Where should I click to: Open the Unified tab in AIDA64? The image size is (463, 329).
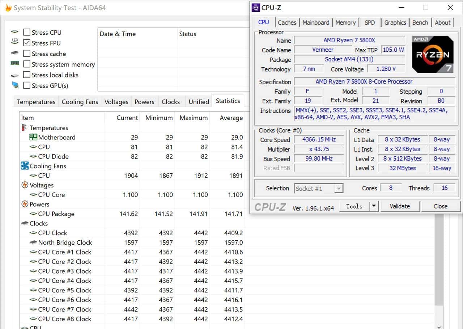tap(199, 102)
